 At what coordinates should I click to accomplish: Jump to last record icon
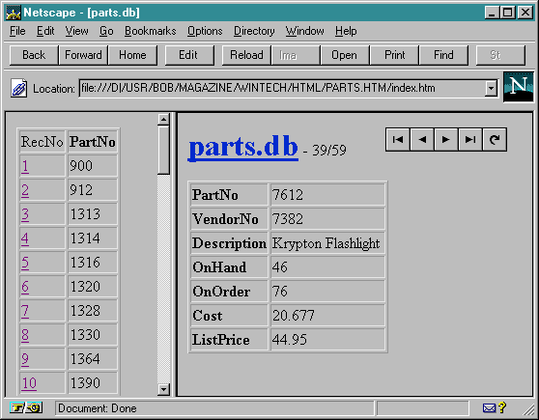(470, 140)
